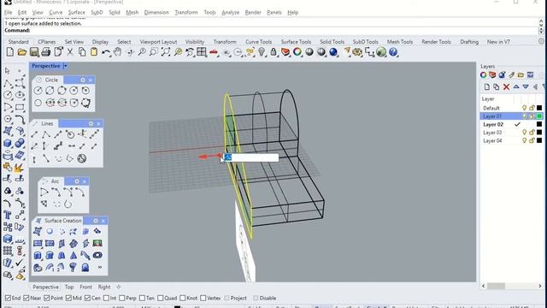This screenshot has width=547, height=308.
Task: Click the red car Set CPlane icon
Action: coord(214,52)
